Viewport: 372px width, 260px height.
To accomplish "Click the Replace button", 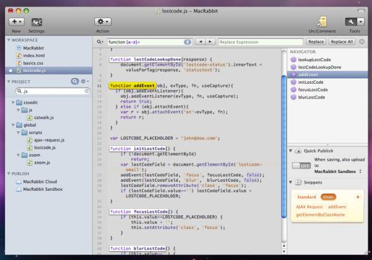I will point(316,42).
